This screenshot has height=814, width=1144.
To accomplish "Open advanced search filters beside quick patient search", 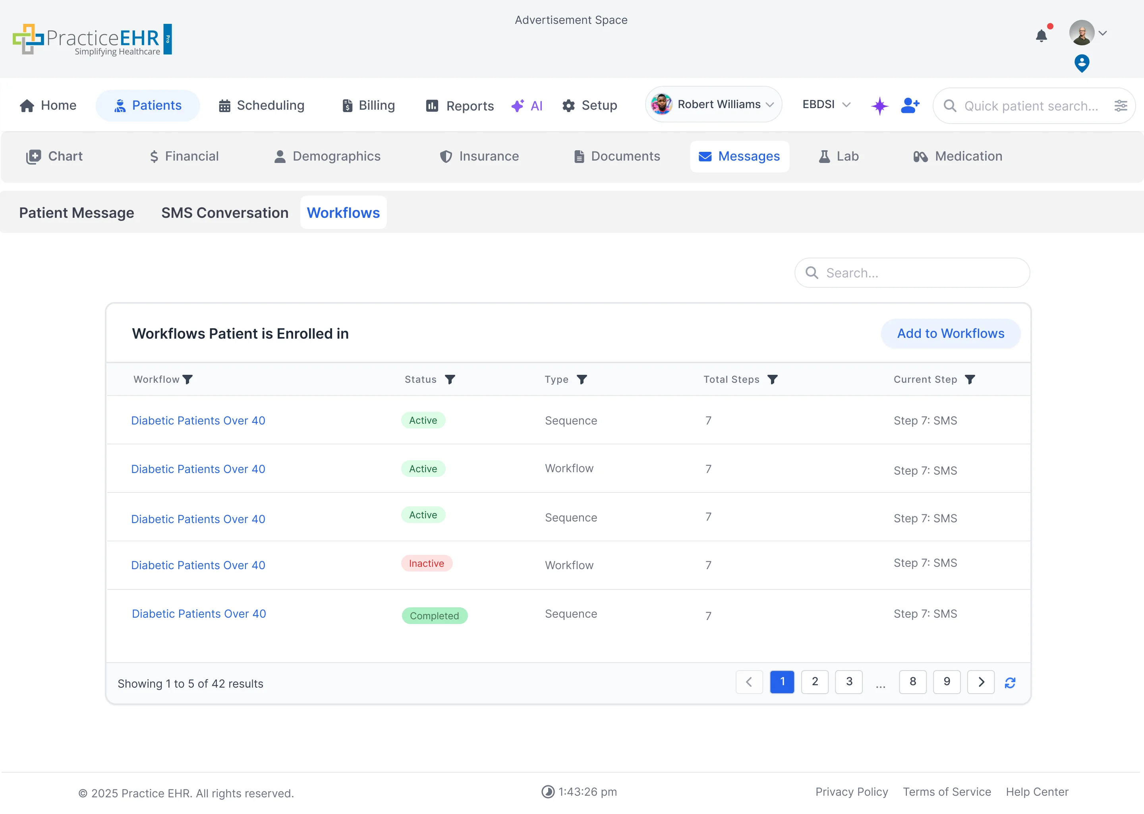I will 1121,106.
